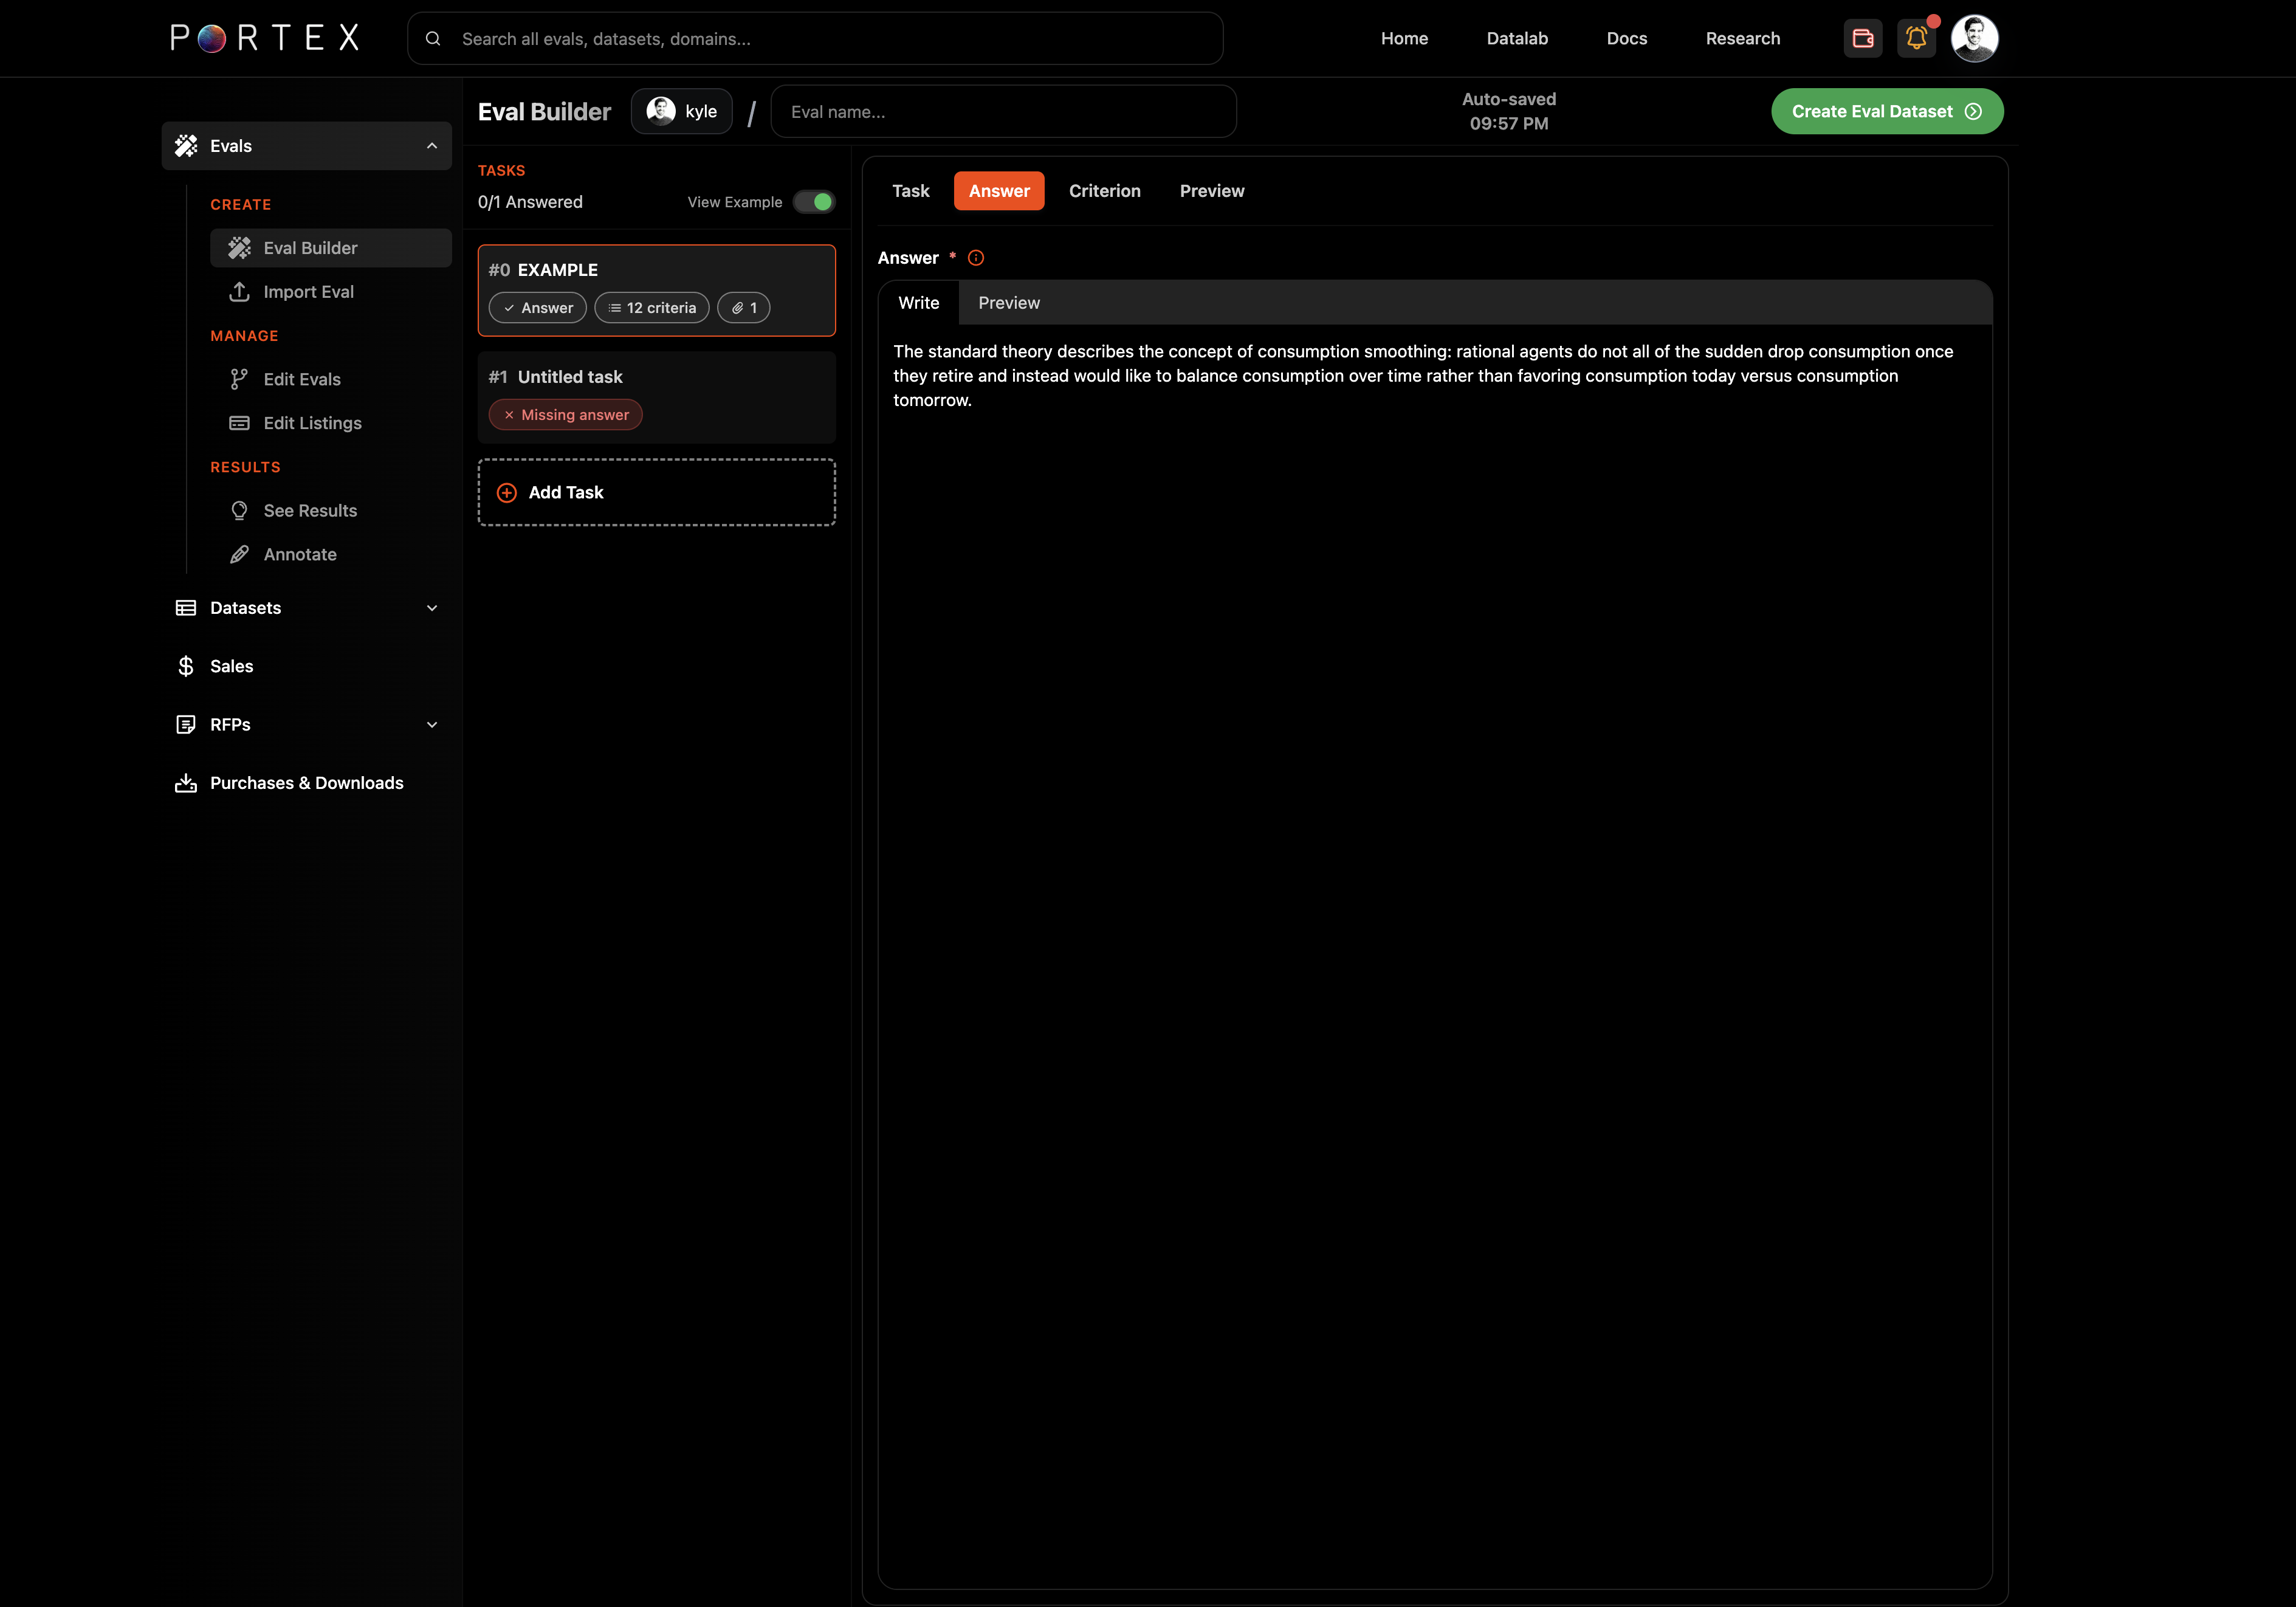This screenshot has width=2296, height=1607.
Task: Select the #1 Untitled task card
Action: pyautogui.click(x=656, y=396)
